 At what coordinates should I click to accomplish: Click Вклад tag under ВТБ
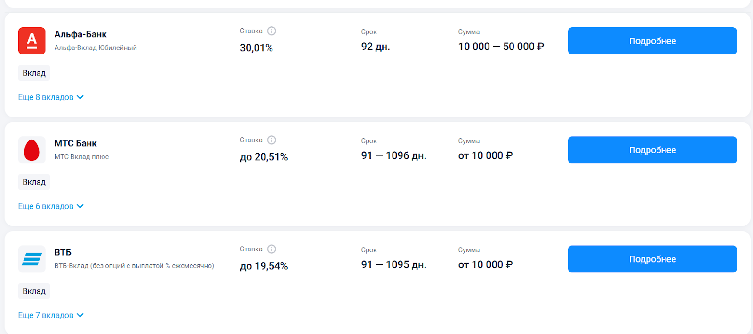[34, 291]
